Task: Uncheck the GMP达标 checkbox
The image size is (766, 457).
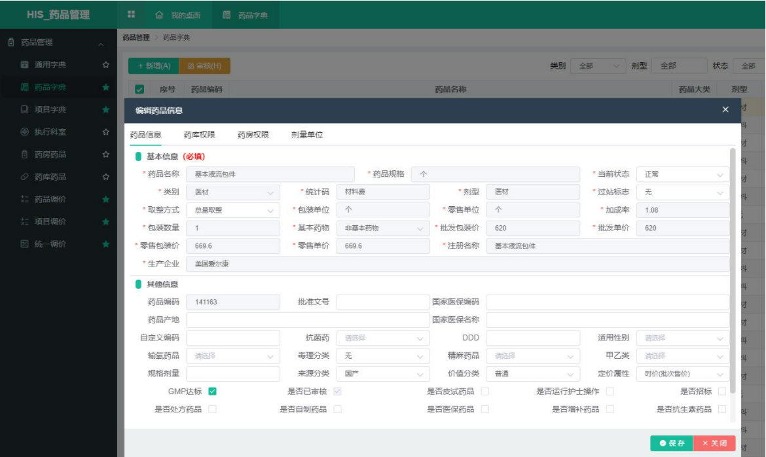Action: point(213,391)
